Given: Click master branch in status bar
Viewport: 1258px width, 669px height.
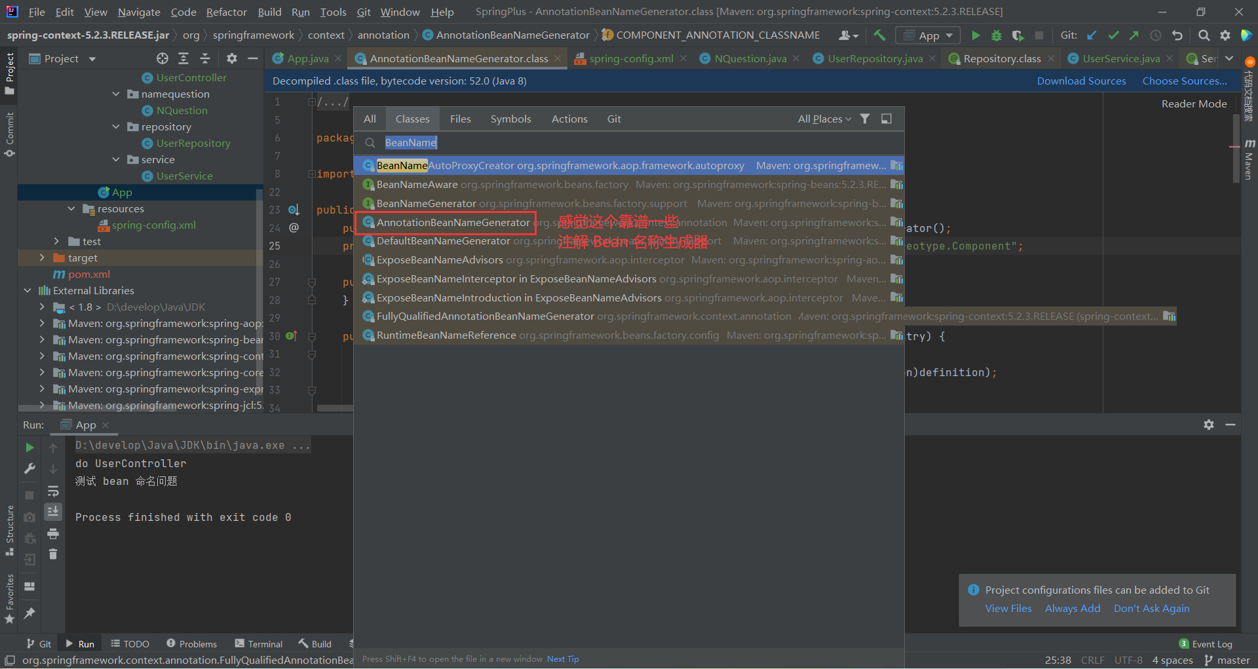Looking at the screenshot, I should click(1227, 660).
